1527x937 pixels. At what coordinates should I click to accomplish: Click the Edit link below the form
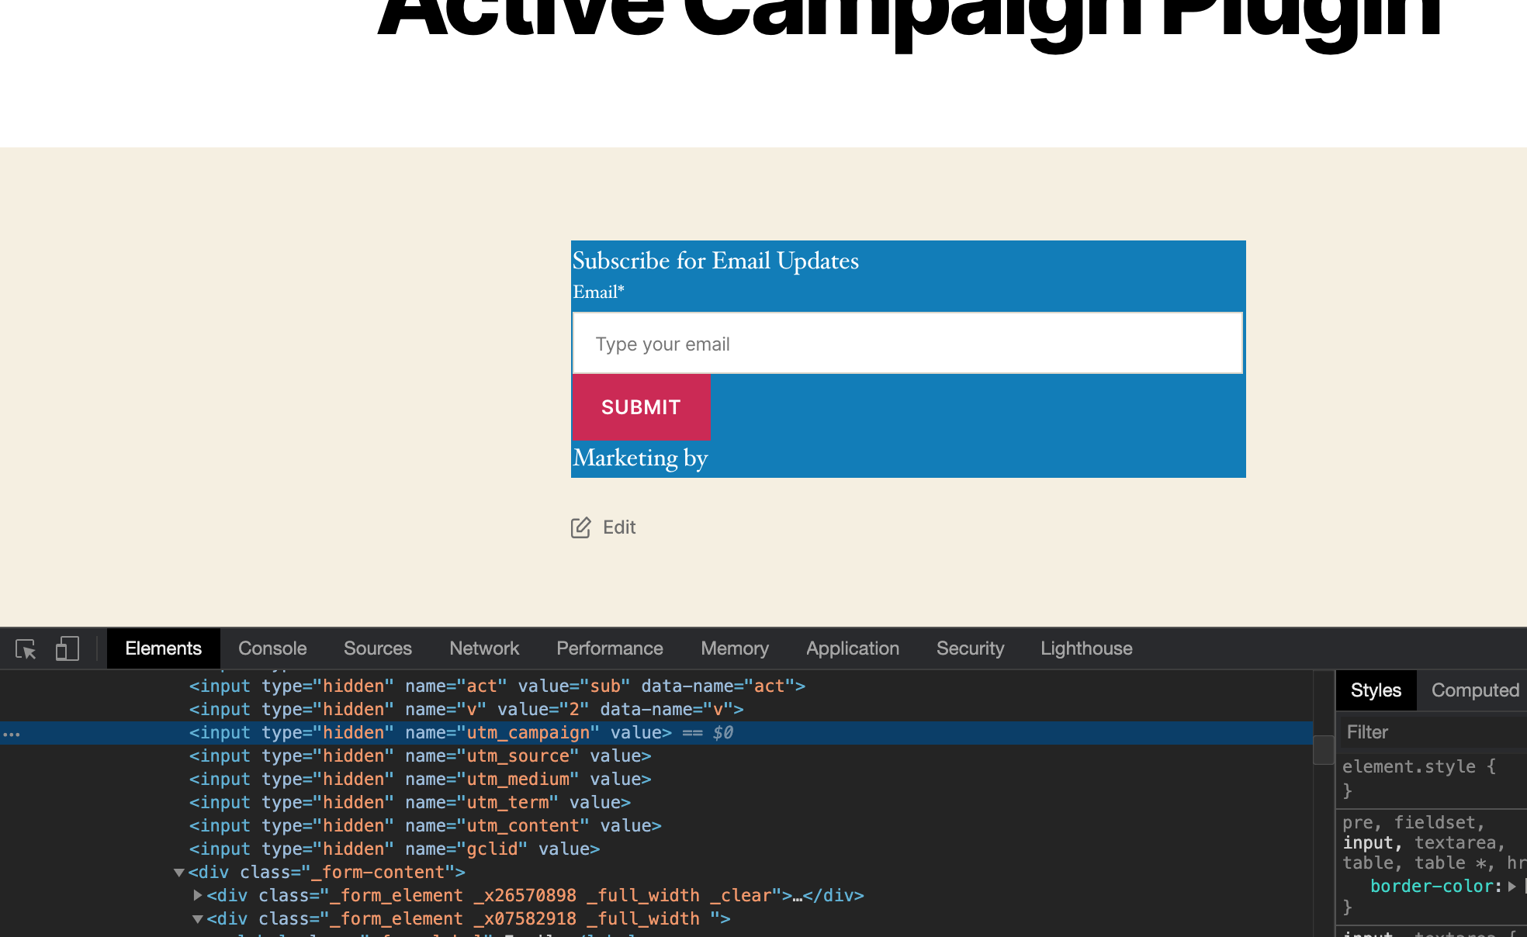click(x=619, y=527)
